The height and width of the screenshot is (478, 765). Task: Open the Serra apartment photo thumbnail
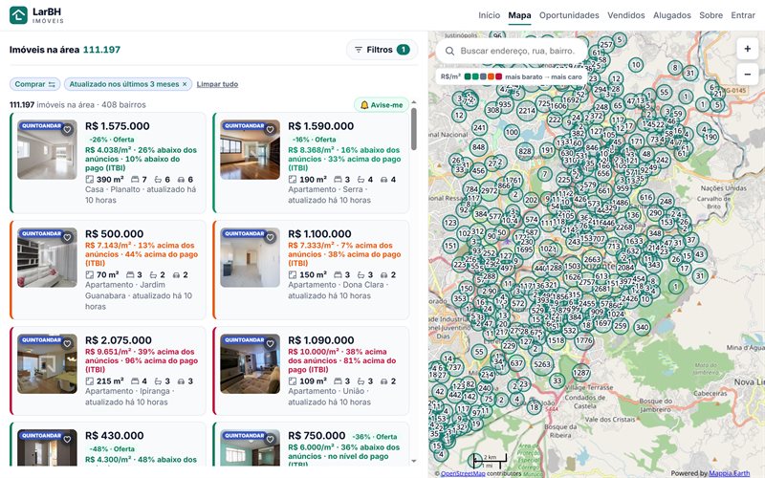[251, 150]
